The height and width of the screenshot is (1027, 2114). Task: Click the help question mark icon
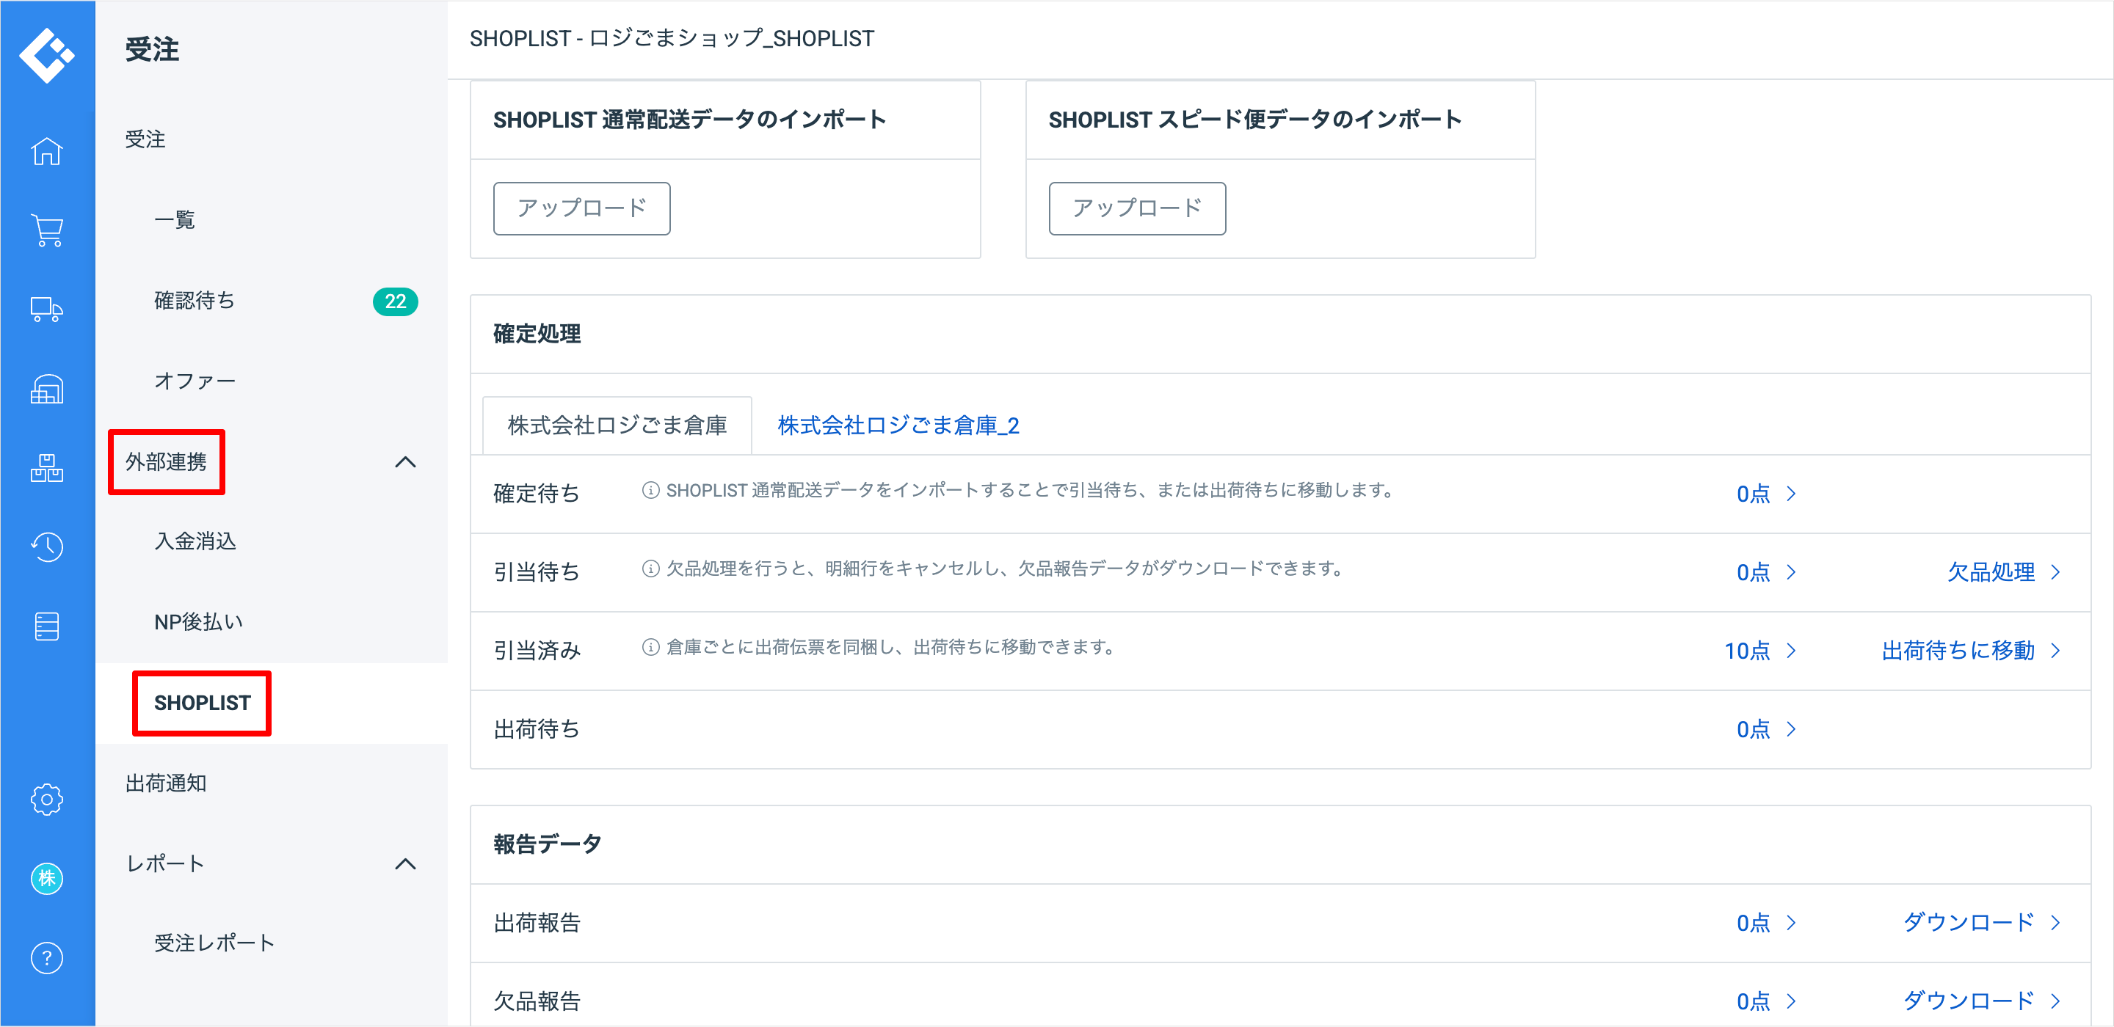tap(47, 957)
